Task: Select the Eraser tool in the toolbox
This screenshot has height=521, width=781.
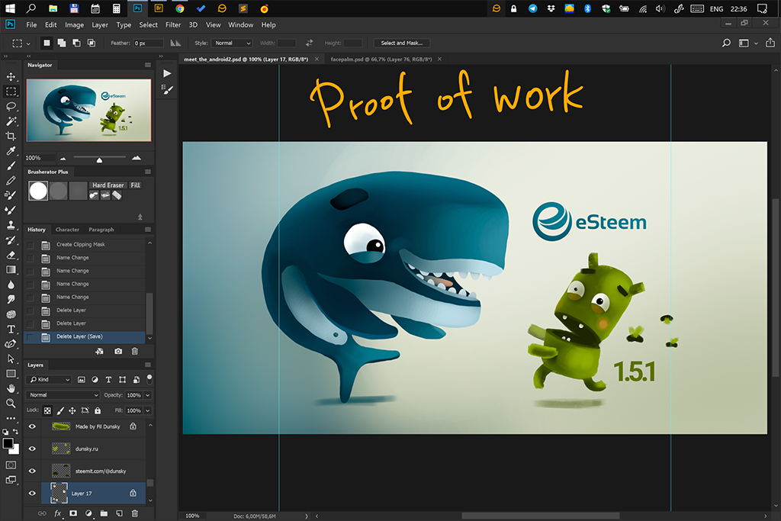Action: (11, 255)
